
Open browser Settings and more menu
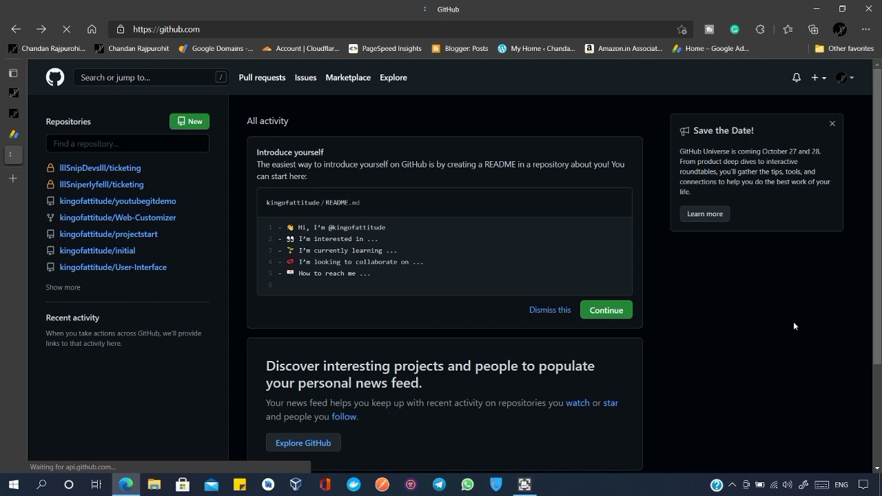pos(866,30)
